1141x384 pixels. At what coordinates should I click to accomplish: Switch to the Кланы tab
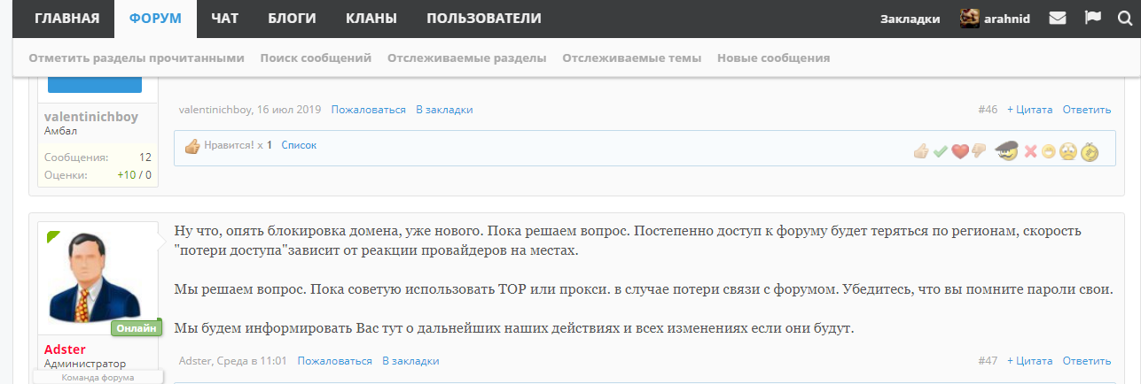point(371,19)
